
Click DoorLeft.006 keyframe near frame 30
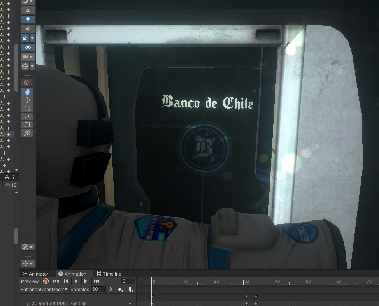point(247,304)
